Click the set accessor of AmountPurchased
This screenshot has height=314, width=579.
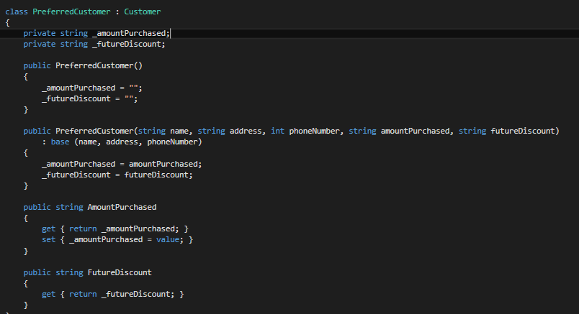[x=48, y=239]
